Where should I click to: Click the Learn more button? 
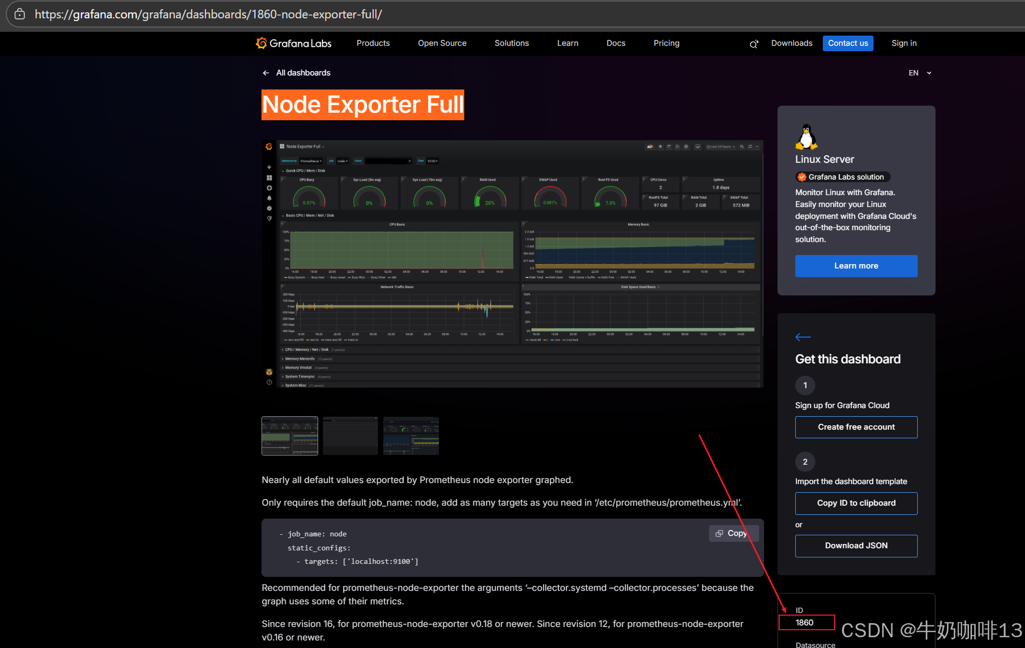pyautogui.click(x=856, y=266)
